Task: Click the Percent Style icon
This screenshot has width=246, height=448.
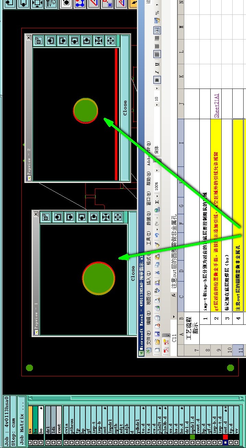Action: pos(157,13)
